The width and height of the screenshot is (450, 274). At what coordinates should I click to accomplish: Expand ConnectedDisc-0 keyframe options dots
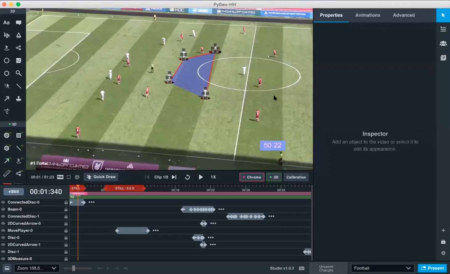click(92, 202)
